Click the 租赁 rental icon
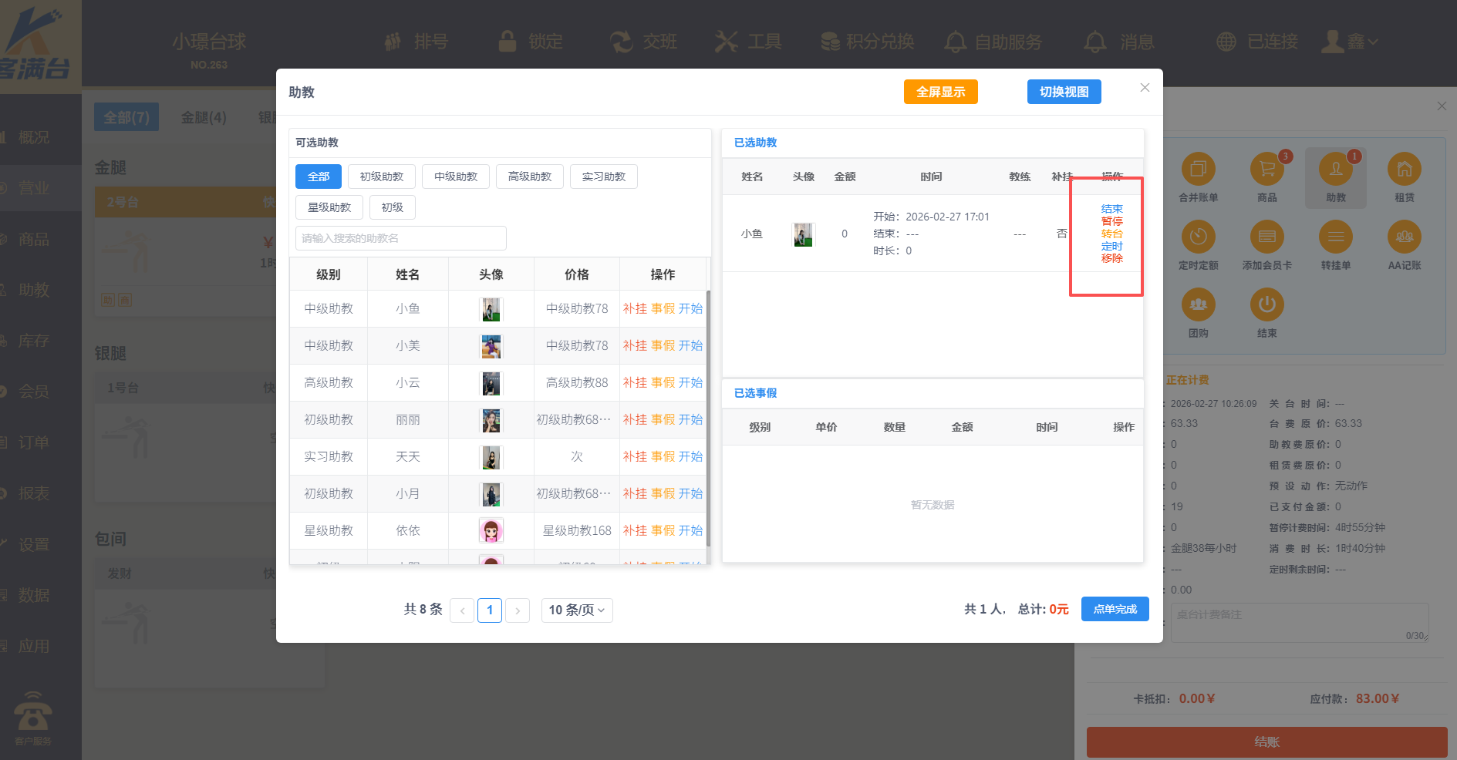The height and width of the screenshot is (760, 1457). [x=1404, y=170]
